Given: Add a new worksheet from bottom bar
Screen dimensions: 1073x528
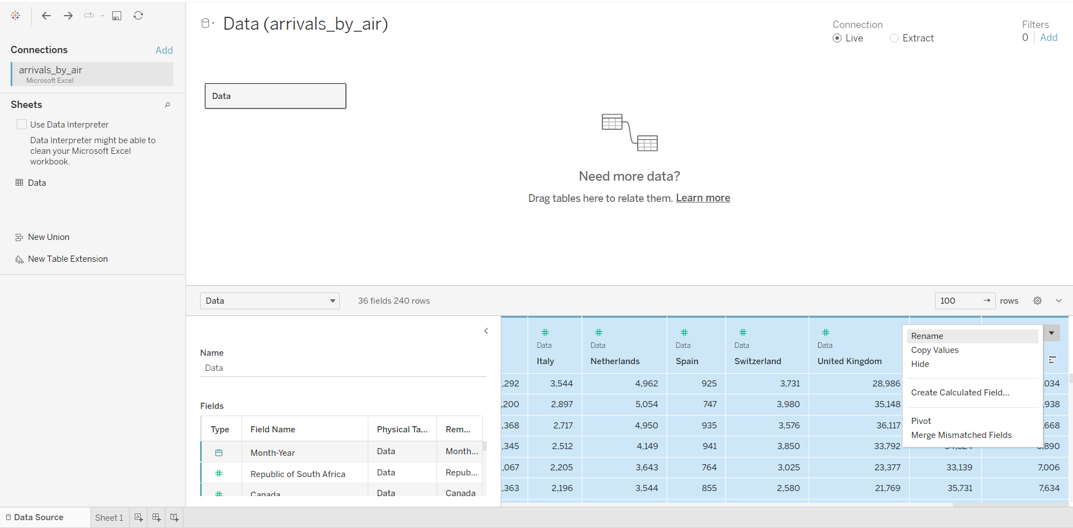Looking at the screenshot, I should [139, 518].
